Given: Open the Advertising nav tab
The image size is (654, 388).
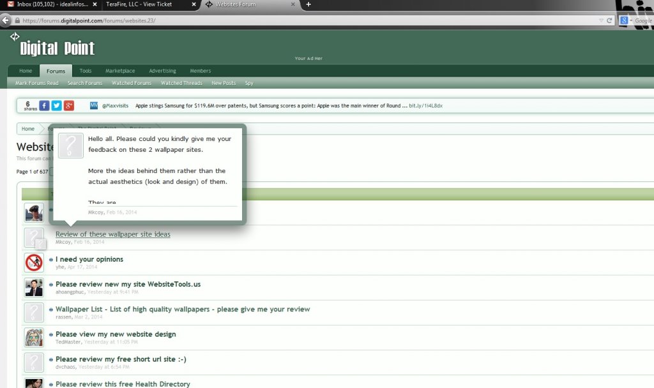Looking at the screenshot, I should (162, 71).
